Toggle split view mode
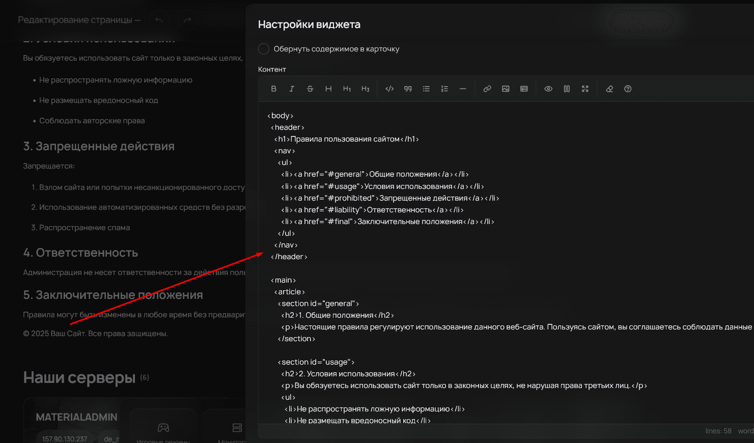This screenshot has height=443, width=754. (567, 89)
